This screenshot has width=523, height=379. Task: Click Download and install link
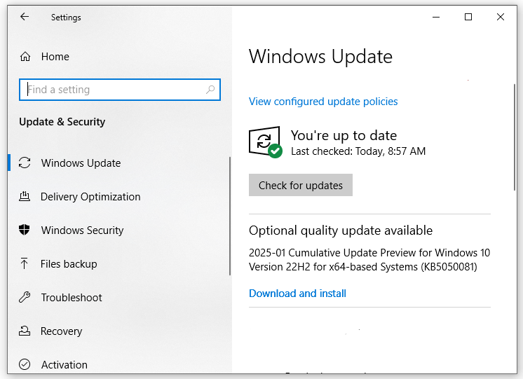click(297, 294)
